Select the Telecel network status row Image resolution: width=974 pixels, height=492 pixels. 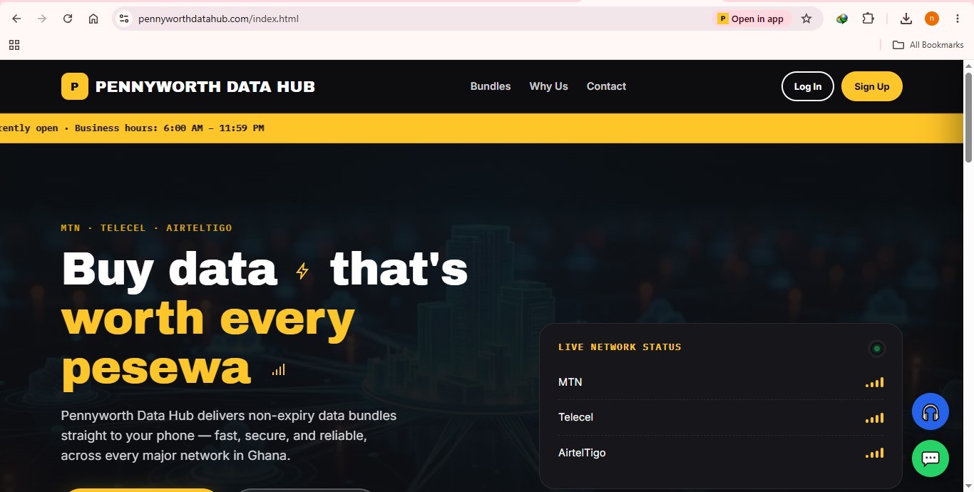coord(721,417)
